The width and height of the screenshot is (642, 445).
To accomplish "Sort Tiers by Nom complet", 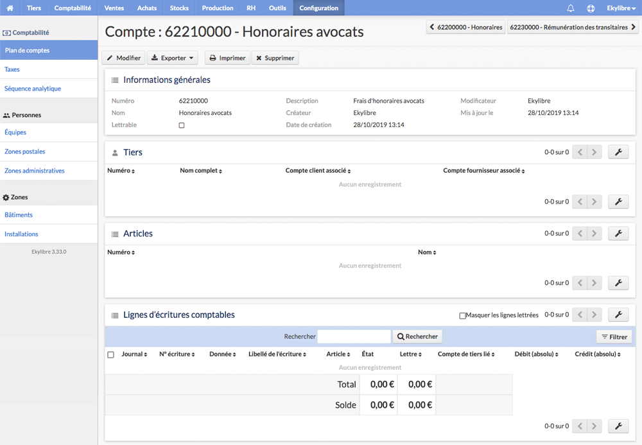I will [x=200, y=171].
